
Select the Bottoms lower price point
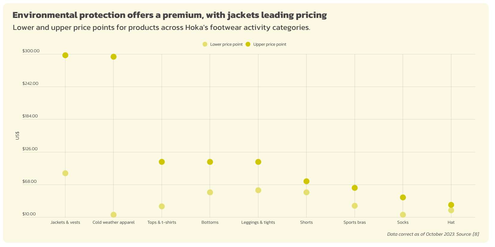pos(210,192)
